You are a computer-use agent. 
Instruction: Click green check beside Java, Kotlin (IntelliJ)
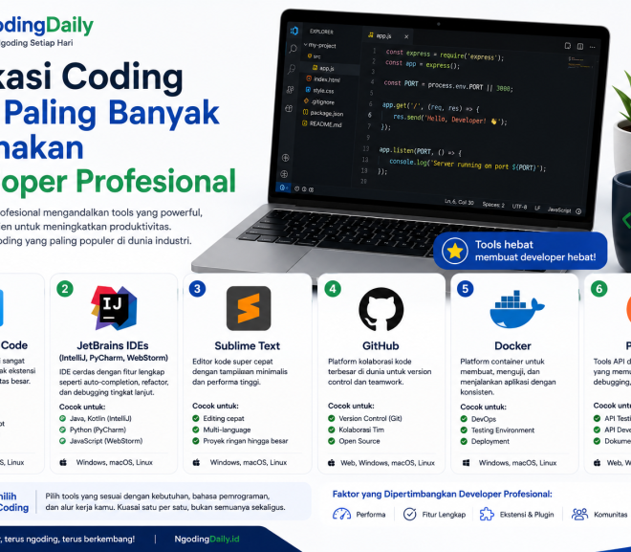(62, 418)
